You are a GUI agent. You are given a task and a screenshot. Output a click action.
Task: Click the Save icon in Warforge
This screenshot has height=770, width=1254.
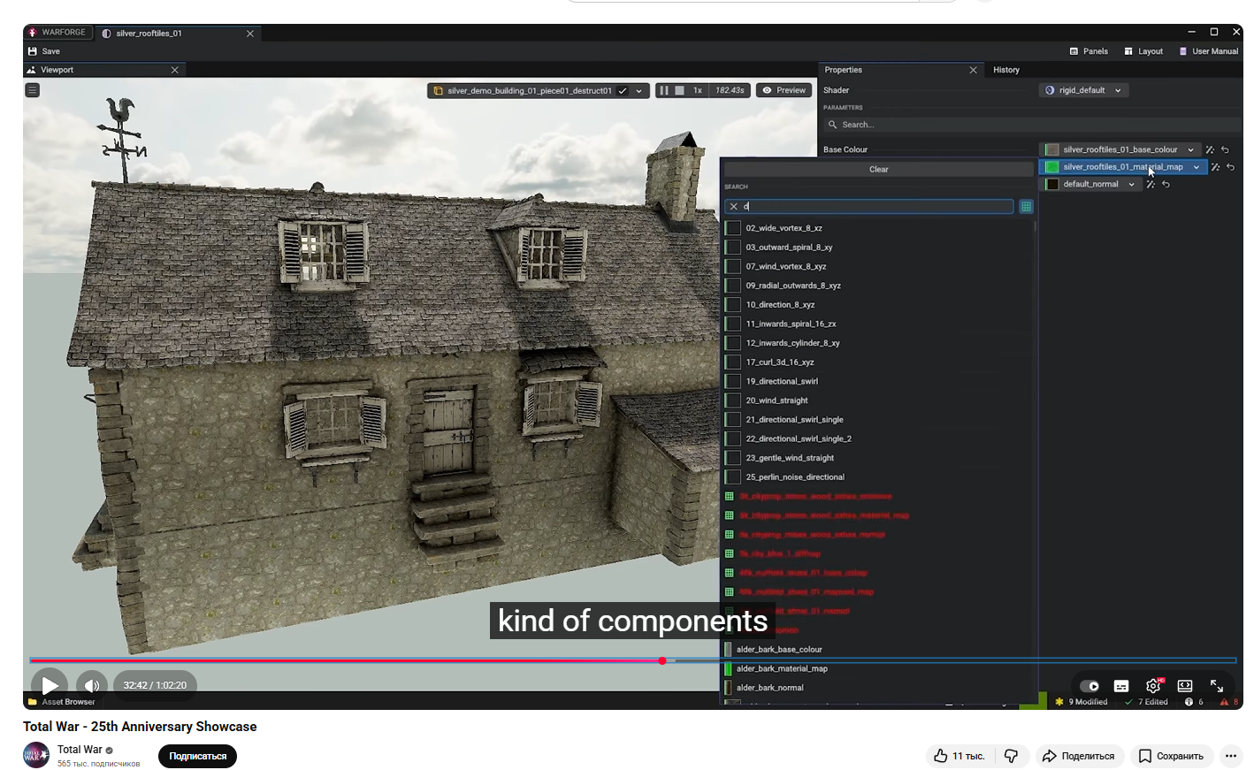[33, 51]
